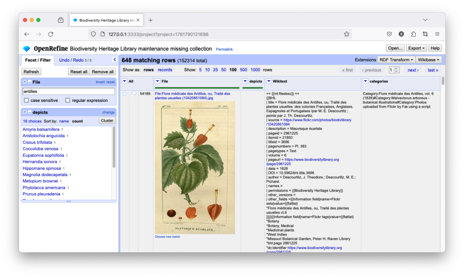Click the browser back arrow

coord(27,34)
